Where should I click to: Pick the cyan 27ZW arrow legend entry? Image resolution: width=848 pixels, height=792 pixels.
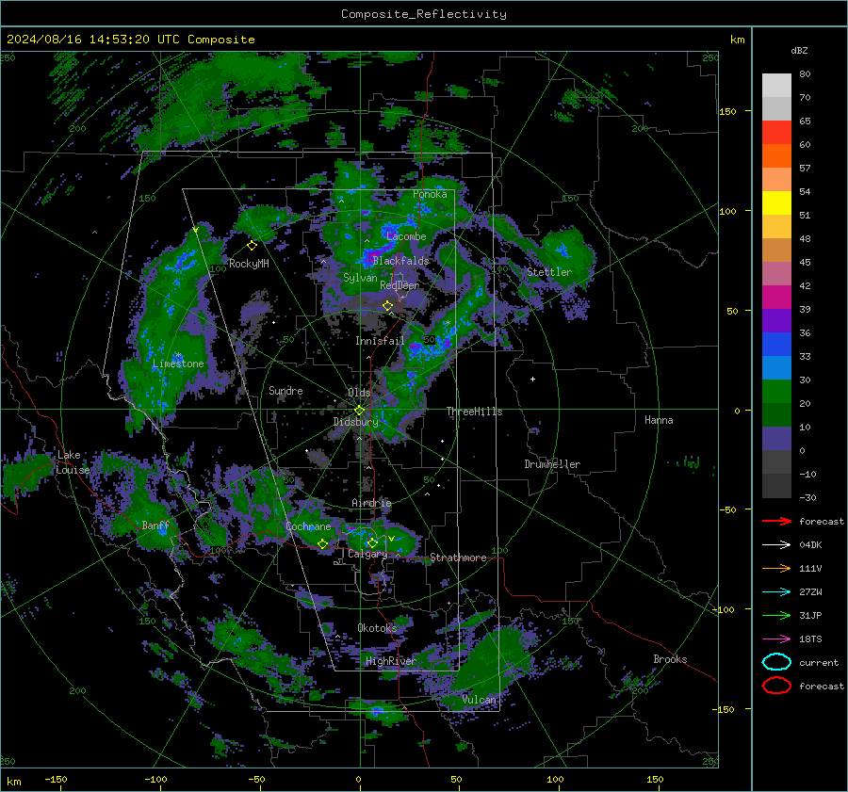coord(776,592)
